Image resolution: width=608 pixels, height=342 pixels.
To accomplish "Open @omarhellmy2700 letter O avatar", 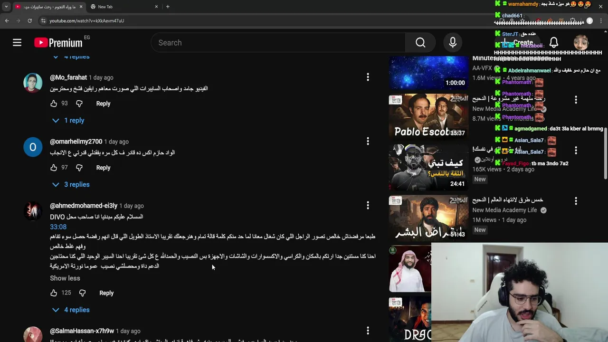I will (33, 147).
